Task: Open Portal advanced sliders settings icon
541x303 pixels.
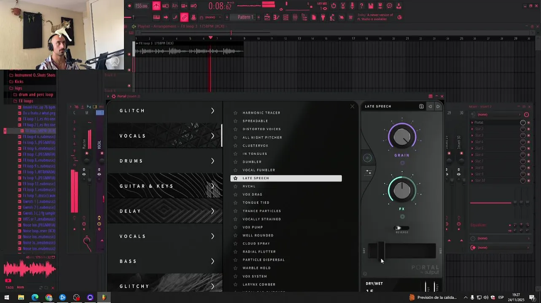Action: [369, 172]
